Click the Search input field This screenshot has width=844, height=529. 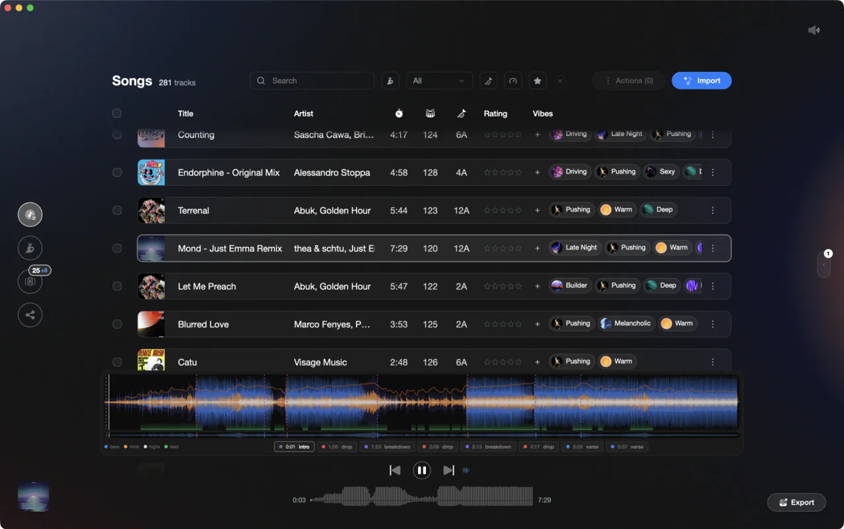pyautogui.click(x=312, y=81)
